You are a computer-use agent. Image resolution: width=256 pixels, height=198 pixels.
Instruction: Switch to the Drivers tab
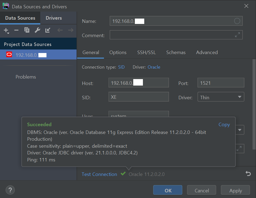coord(54,18)
